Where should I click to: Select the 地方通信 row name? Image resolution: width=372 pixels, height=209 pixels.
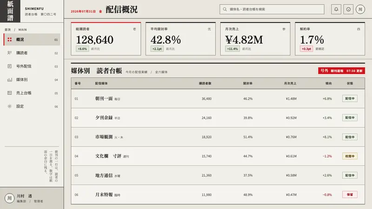(104, 176)
